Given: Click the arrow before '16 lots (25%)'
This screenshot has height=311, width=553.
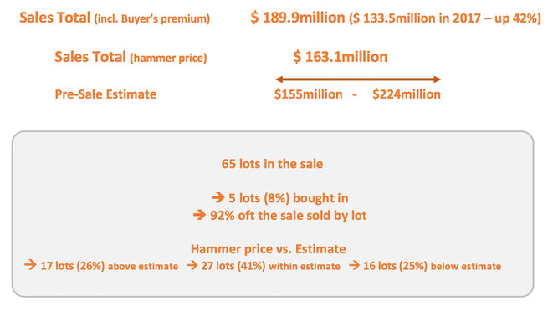Looking at the screenshot, I should (x=355, y=265).
